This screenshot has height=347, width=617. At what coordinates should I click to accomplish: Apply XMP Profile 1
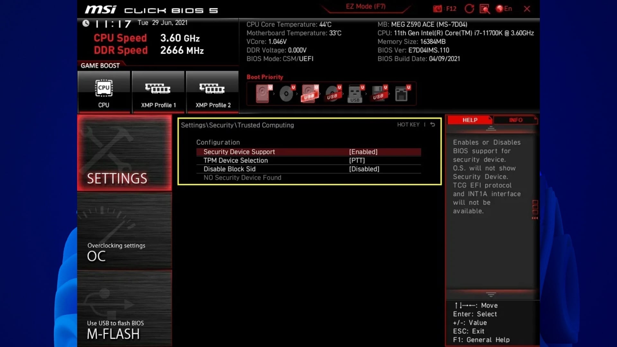pyautogui.click(x=158, y=92)
